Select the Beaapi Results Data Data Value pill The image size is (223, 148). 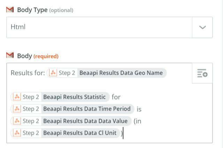(x=71, y=121)
